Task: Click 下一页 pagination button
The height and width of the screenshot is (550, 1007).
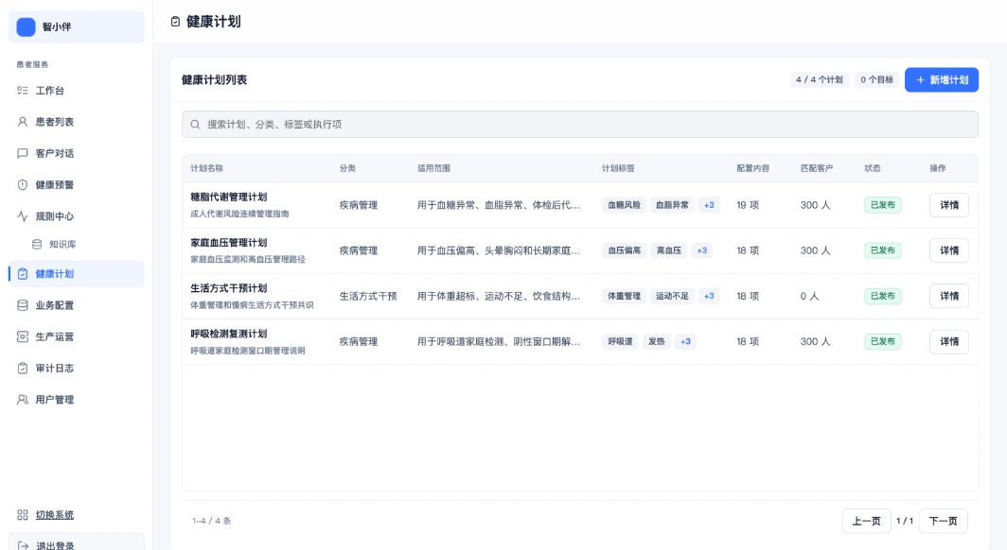Action: click(943, 521)
